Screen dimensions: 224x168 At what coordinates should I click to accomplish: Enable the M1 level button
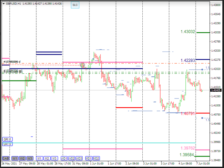[x=40, y=158]
